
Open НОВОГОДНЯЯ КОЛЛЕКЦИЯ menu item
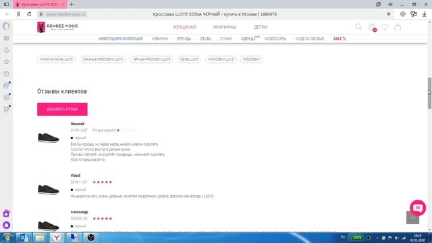point(121,38)
